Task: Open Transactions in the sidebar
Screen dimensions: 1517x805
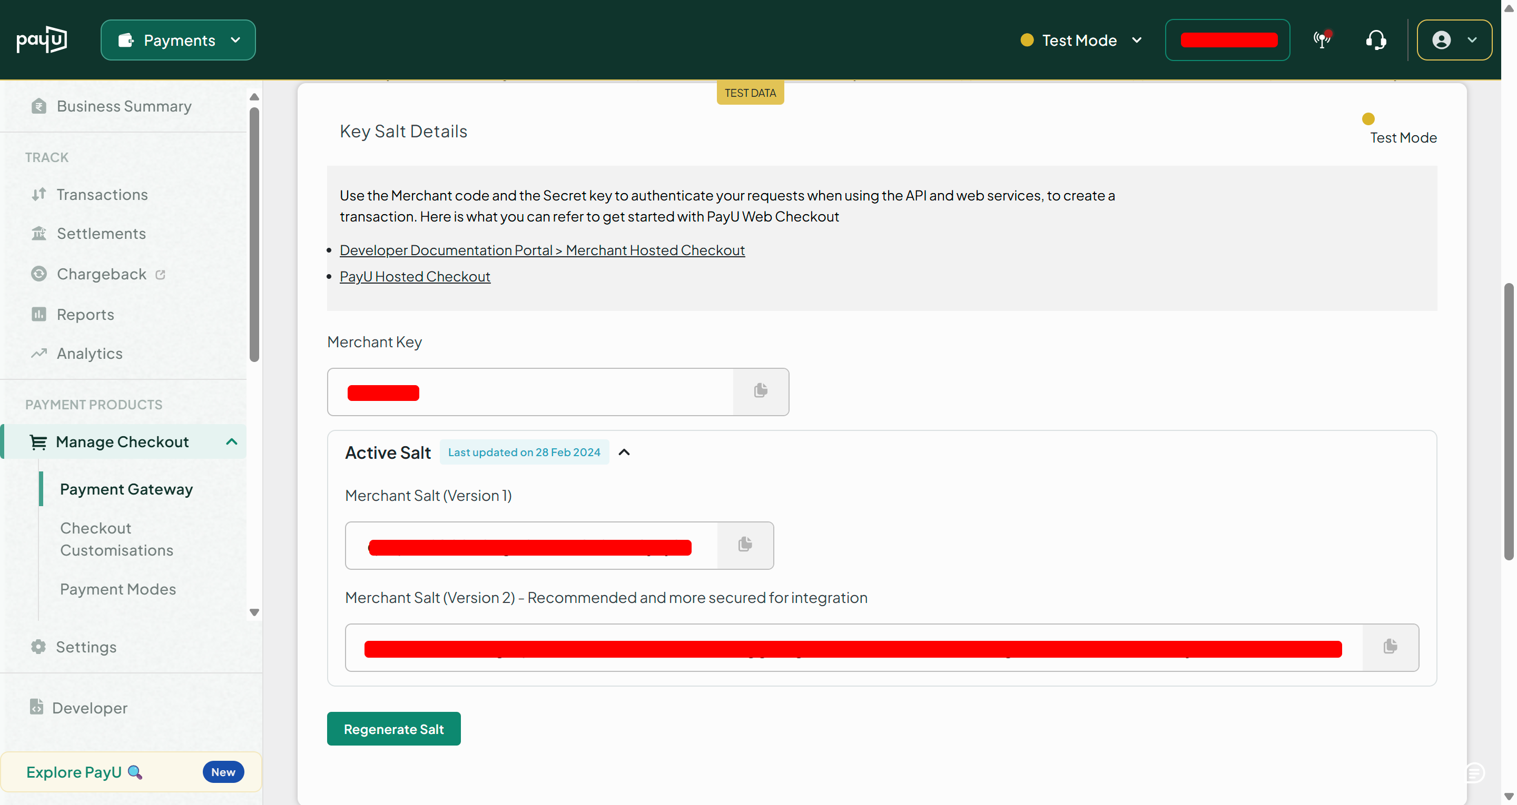Action: 102,194
